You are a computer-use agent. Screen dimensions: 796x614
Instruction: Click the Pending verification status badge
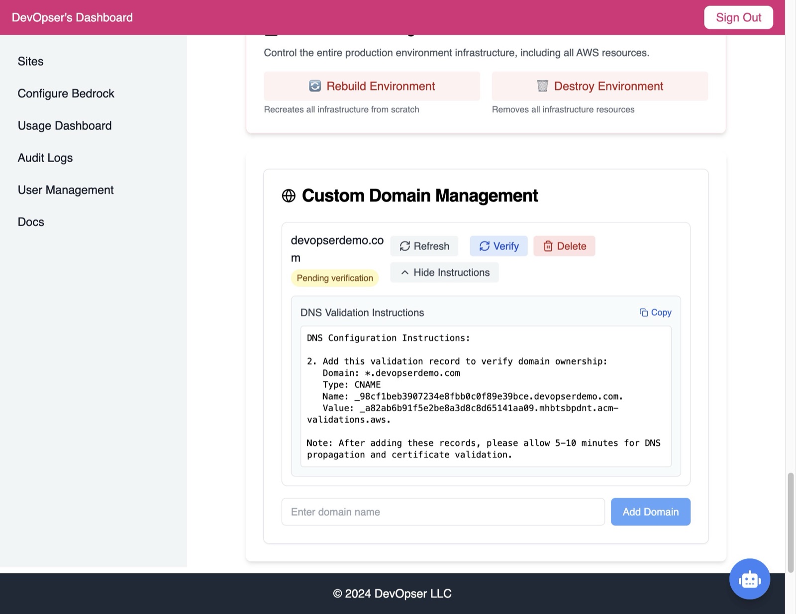[x=335, y=278]
